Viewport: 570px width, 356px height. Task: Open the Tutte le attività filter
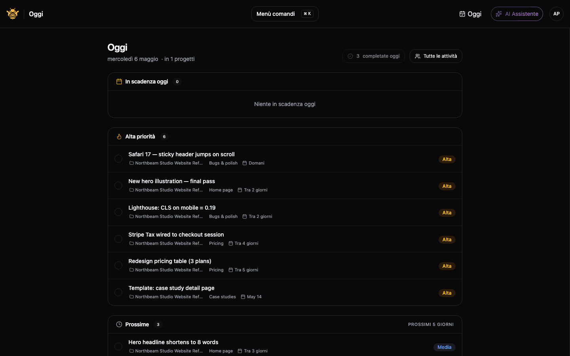click(436, 56)
